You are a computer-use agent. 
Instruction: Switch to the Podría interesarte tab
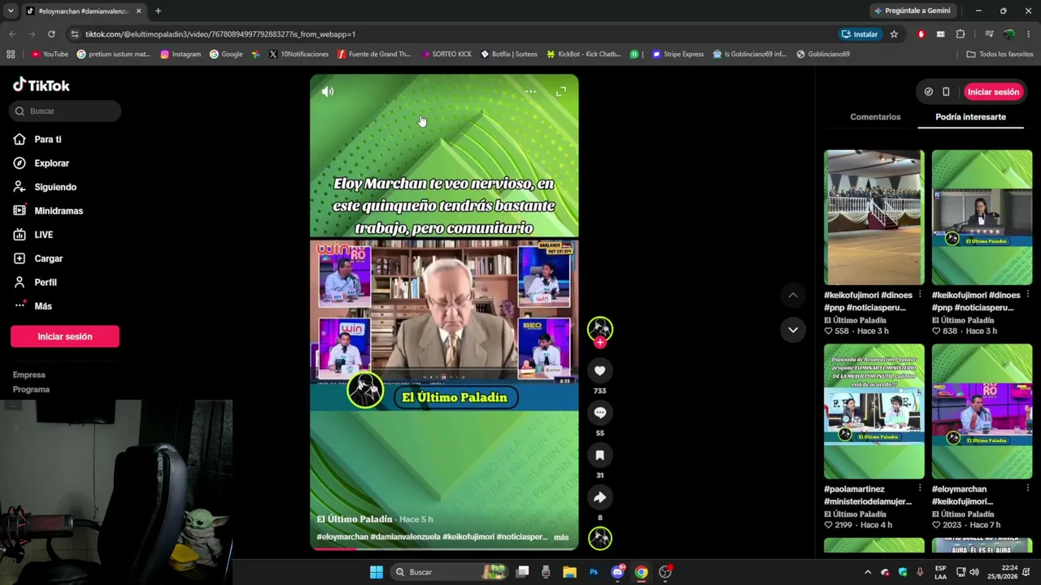tap(970, 117)
